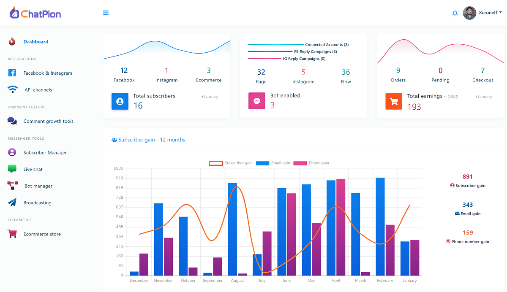Click the Total earnings cart icon

[x=394, y=101]
